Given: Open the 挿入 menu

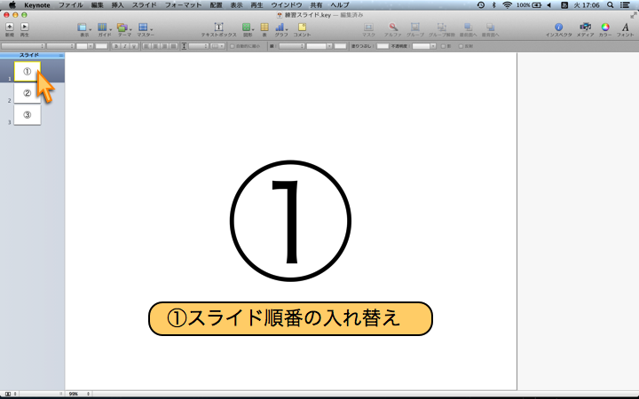Looking at the screenshot, I should 117,5.
